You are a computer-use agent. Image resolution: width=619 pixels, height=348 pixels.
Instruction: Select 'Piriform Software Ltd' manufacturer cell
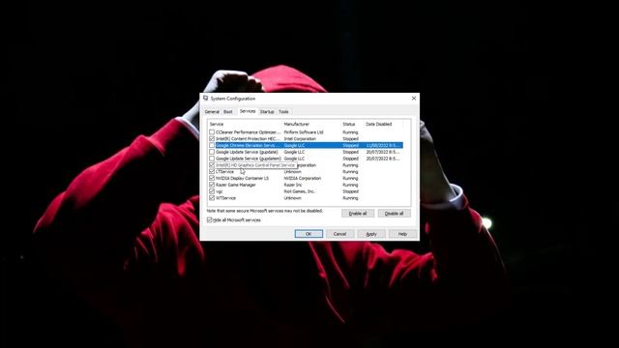(x=303, y=132)
